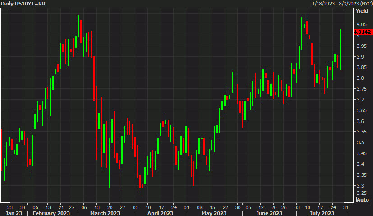Click the Auto scale button
This screenshot has height=216, width=373.
[363, 200]
